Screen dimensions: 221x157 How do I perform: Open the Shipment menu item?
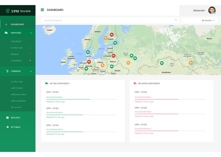pos(18,33)
